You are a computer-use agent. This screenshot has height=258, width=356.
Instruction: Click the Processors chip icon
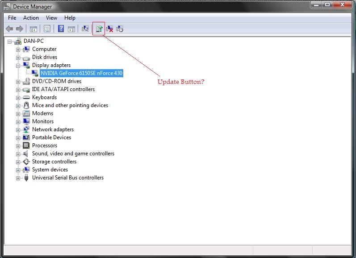pyautogui.click(x=26, y=146)
